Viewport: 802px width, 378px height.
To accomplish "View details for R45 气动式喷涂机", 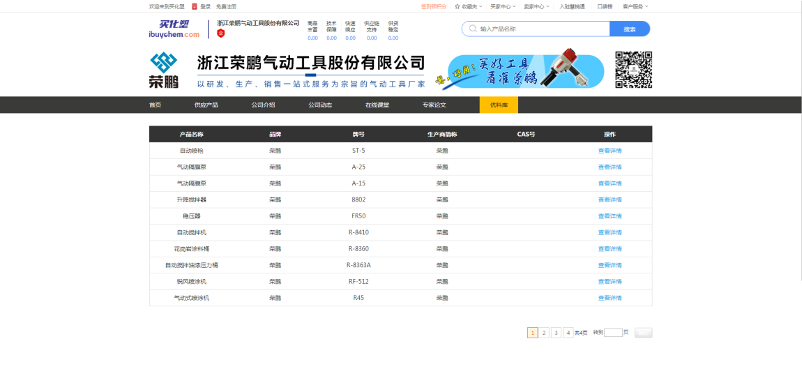I will click(x=610, y=298).
